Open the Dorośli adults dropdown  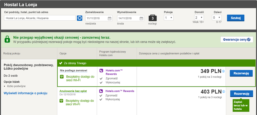199,18
